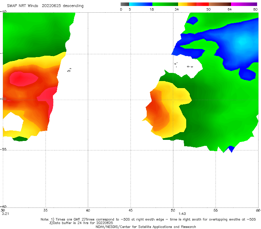Image resolution: width=261 pixels, height=229 pixels.
Task: Click the yellow-orange segment of the color bar
Action: 187,4
